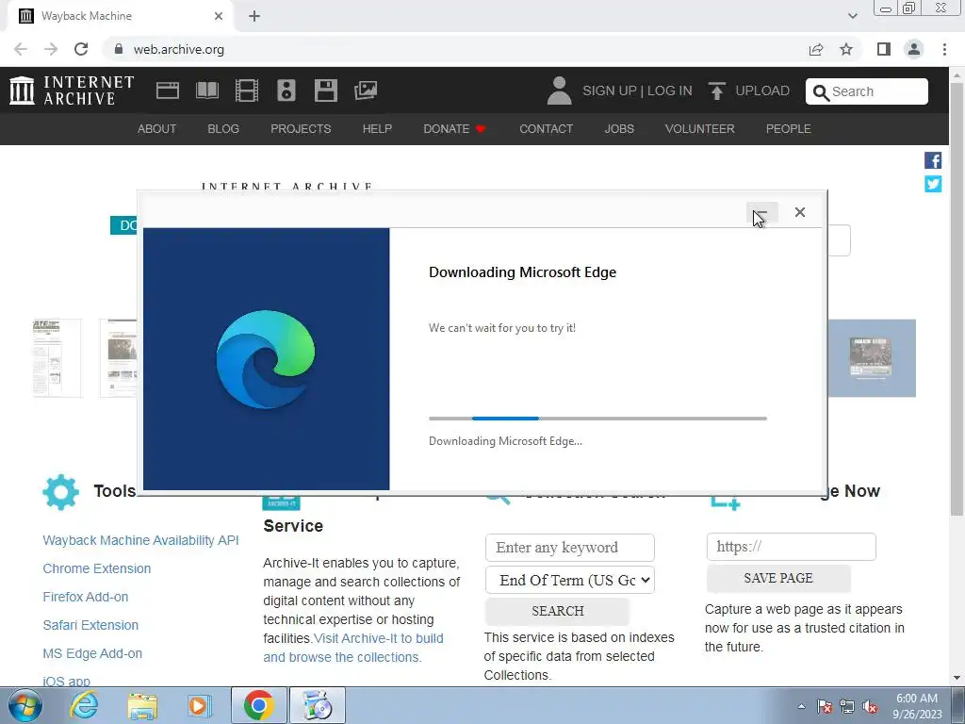Open the Video film strip icon

coord(247,90)
